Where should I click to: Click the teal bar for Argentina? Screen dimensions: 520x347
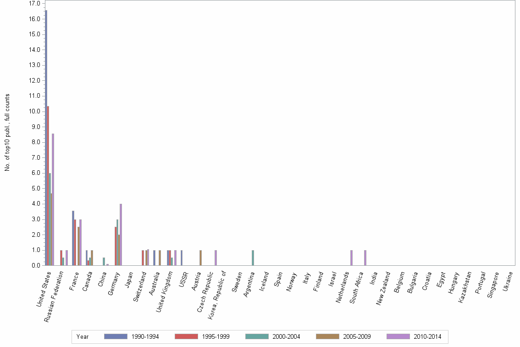252,257
